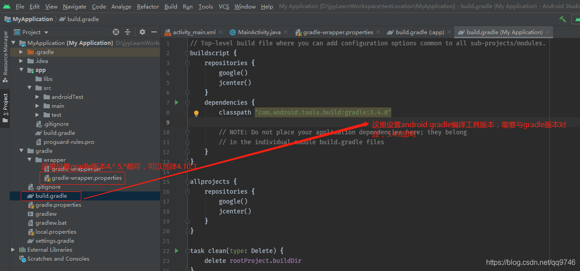The height and width of the screenshot is (271, 580).
Task: Collapse the app module folder
Action: (x=21, y=70)
